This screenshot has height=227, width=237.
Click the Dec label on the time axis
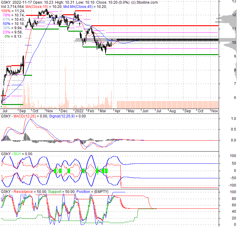(64, 111)
